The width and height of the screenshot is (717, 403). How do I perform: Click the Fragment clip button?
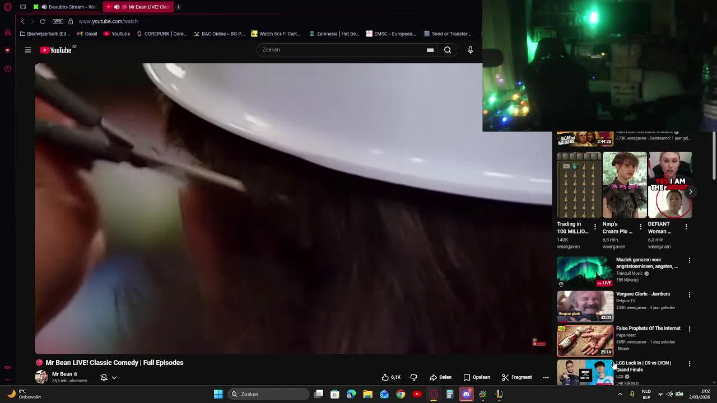pos(516,377)
